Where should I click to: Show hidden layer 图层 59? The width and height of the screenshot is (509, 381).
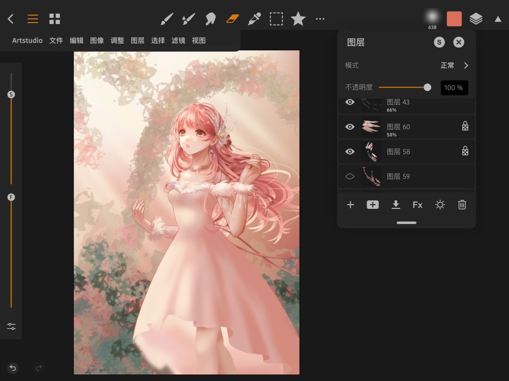tap(350, 176)
